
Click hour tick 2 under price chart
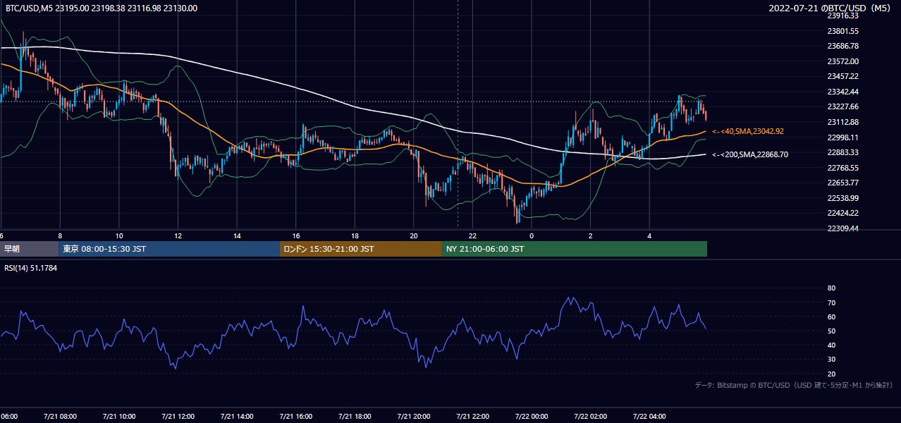[x=591, y=235]
